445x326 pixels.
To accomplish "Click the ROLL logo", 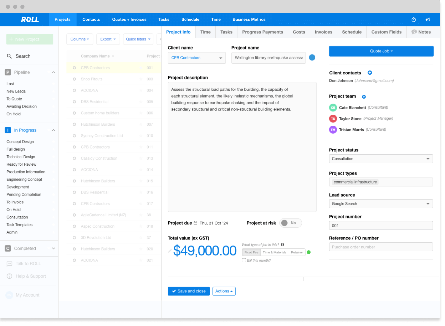I will [30, 20].
